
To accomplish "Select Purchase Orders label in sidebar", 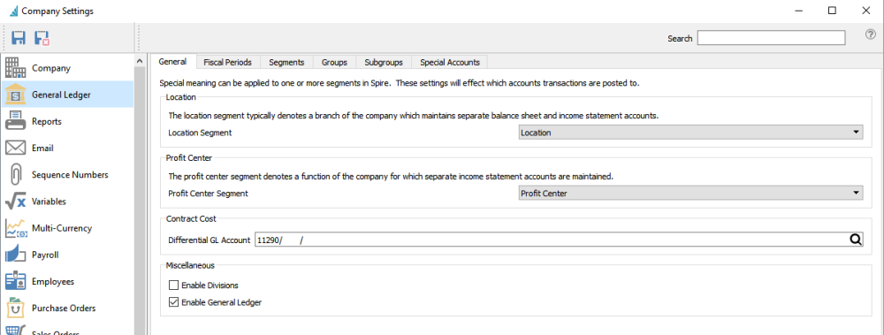I will (x=64, y=308).
